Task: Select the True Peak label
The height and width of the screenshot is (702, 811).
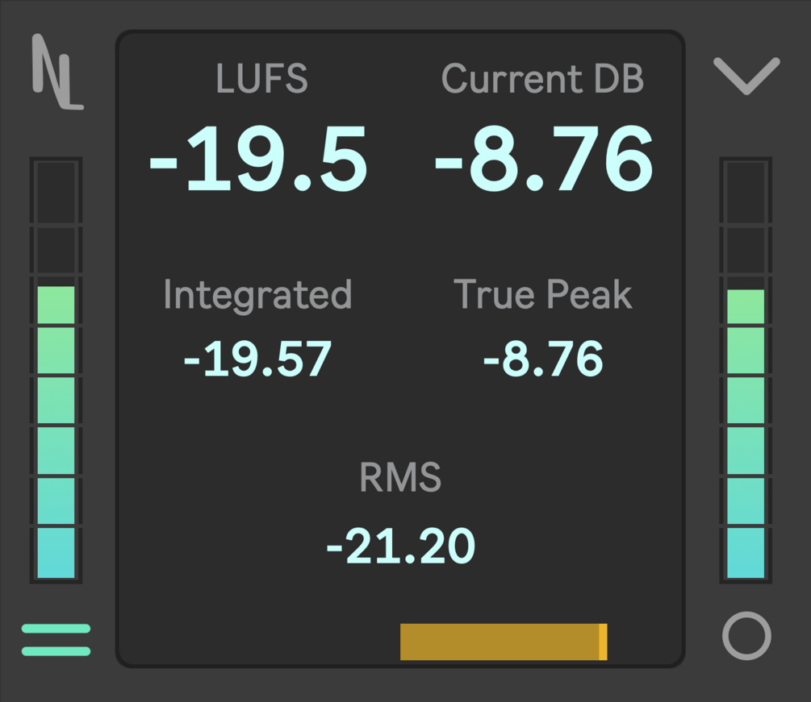Action: [543, 294]
